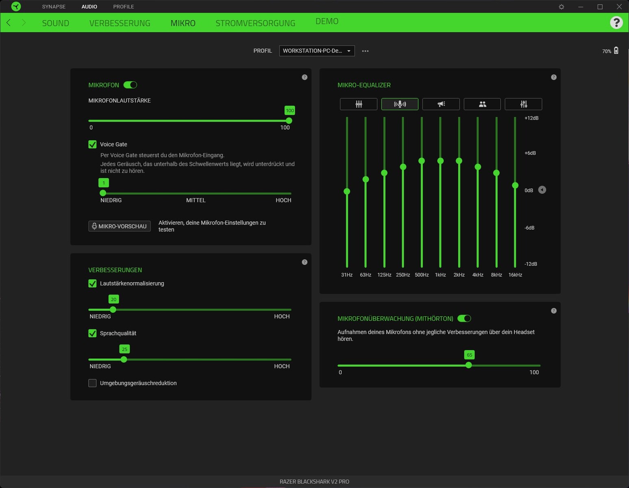The width and height of the screenshot is (629, 488).
Task: Disable Mikrofonüberwachung (Mithören) toggle
Action: (464, 318)
